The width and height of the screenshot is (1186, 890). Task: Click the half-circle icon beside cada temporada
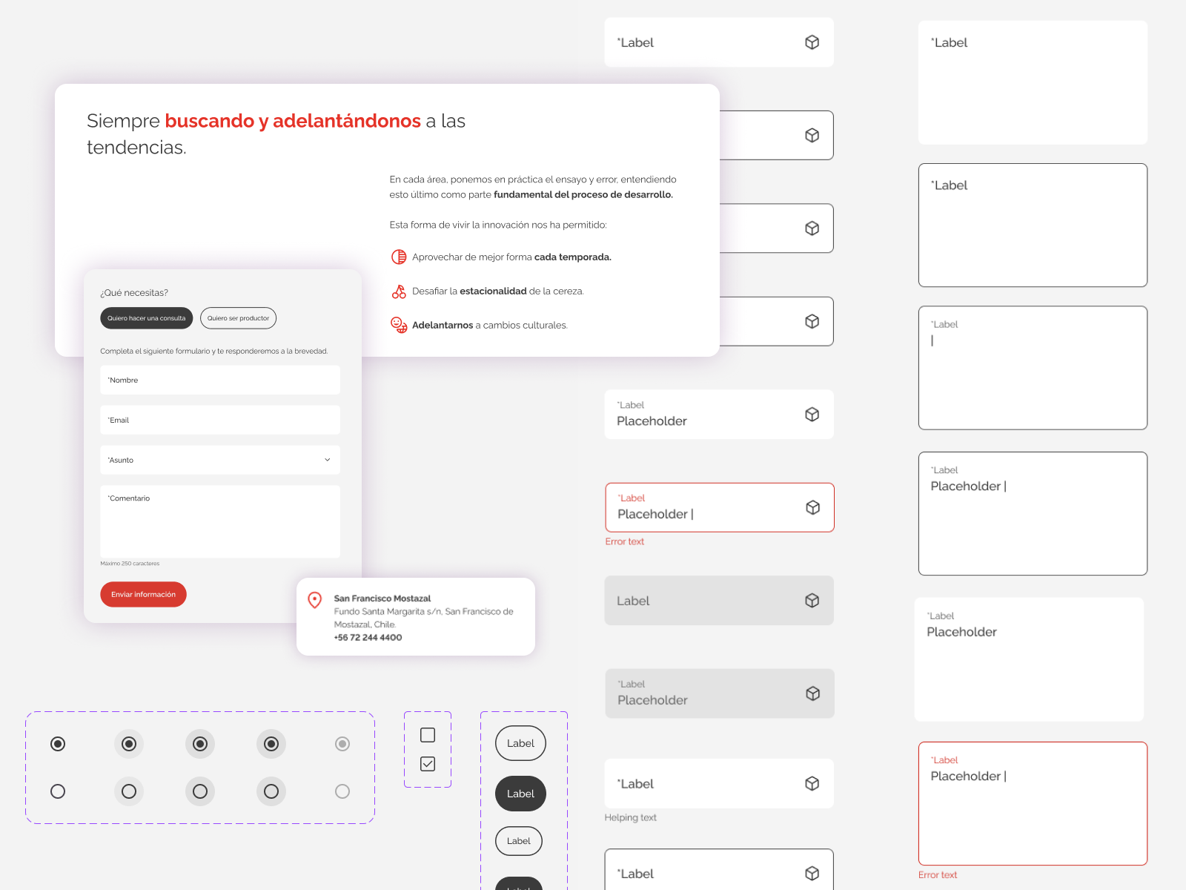point(399,257)
